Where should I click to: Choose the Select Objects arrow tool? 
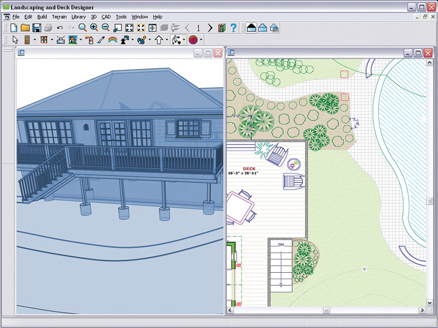(x=15, y=40)
